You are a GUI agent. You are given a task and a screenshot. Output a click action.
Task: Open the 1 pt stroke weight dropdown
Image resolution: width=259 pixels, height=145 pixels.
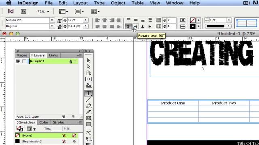229,20
